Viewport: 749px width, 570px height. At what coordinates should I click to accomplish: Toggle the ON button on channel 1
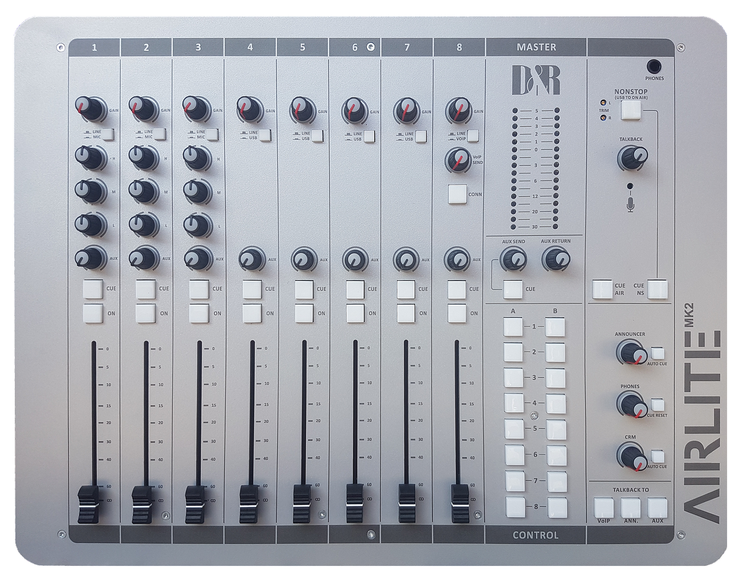coord(93,313)
